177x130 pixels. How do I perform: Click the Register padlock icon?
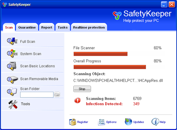click(72, 122)
